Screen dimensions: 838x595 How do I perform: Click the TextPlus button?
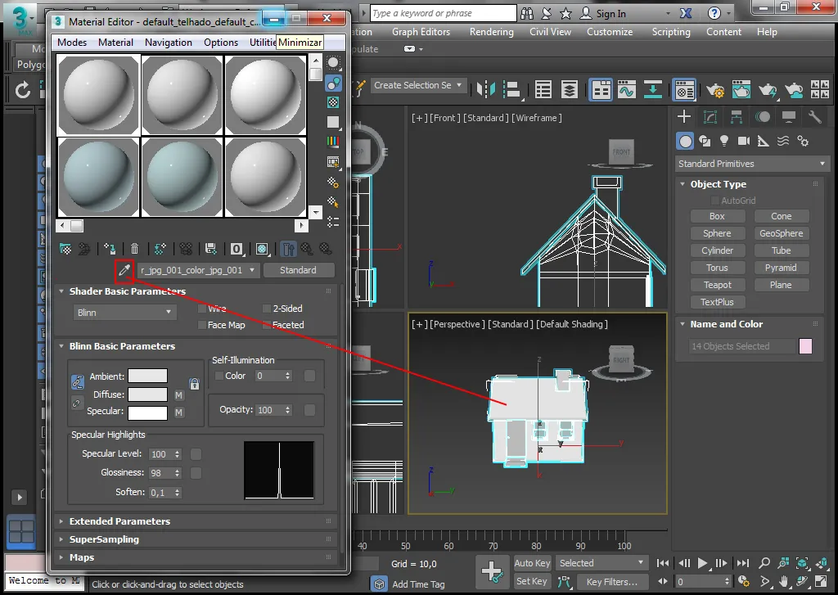pyautogui.click(x=717, y=302)
